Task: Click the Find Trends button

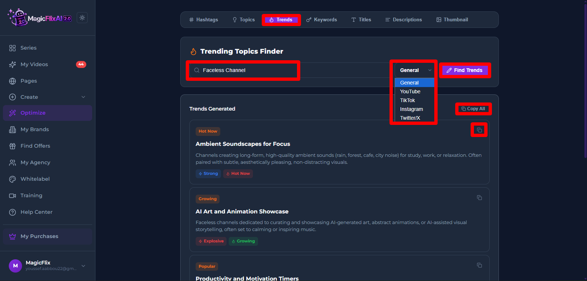Action: [x=465, y=70]
